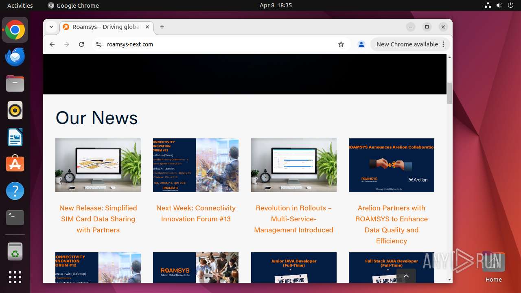The image size is (521, 293).
Task: Open Home folder desktop icon
Action: pyautogui.click(x=493, y=267)
